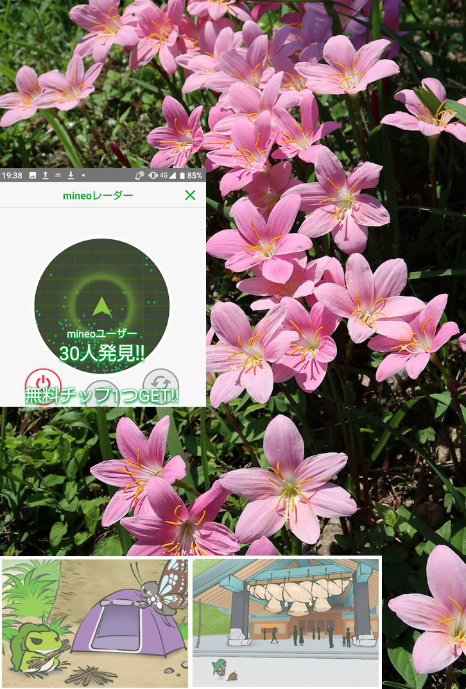Close the mineoレーダー screen with the green X
The width and height of the screenshot is (466, 689).
tap(190, 195)
